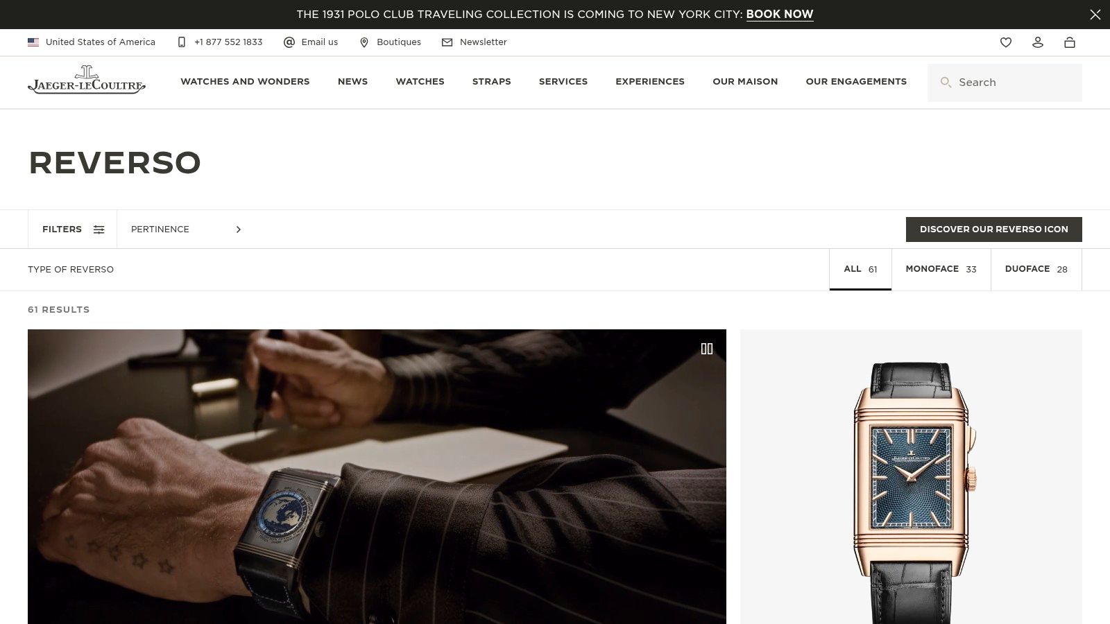This screenshot has width=1110, height=624.
Task: Open wishlist heart icon
Action: click(1006, 42)
